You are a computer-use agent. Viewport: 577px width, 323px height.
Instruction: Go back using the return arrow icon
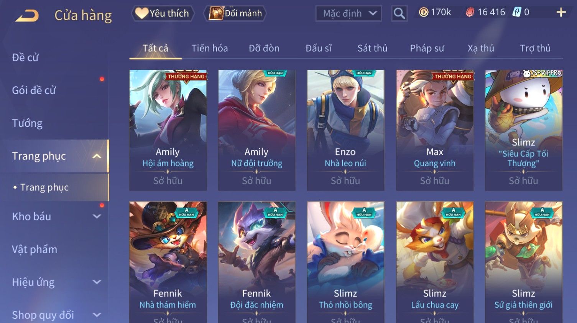27,15
